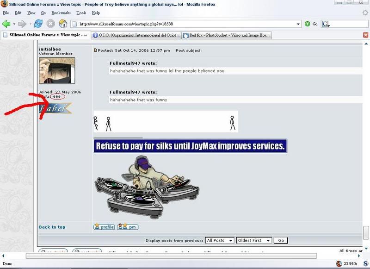Click the horizontal scrollbar right arrow

click(359, 256)
